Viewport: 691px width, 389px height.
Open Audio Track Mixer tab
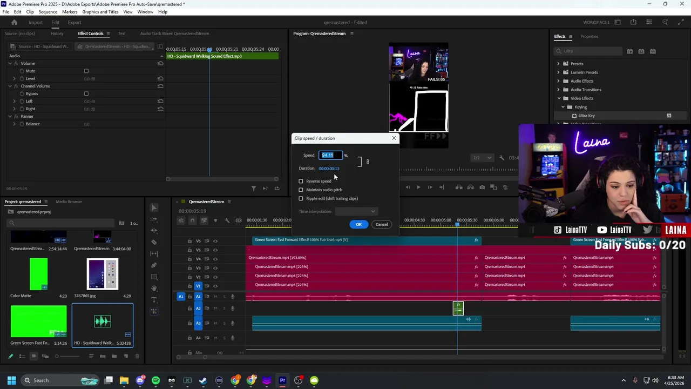point(174,33)
